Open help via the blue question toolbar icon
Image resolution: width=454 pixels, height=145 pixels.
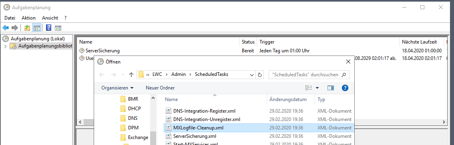[x=49, y=28]
